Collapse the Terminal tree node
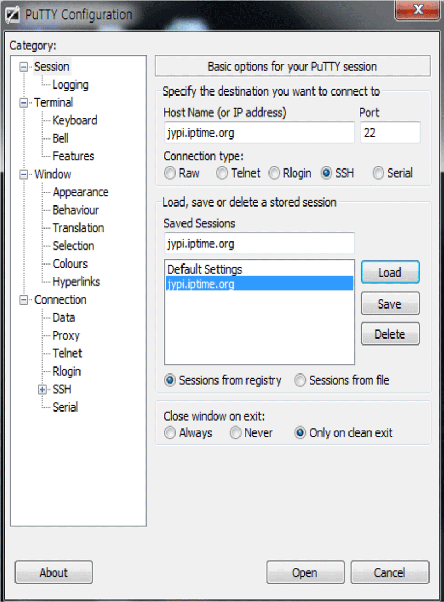The width and height of the screenshot is (444, 602). [24, 103]
